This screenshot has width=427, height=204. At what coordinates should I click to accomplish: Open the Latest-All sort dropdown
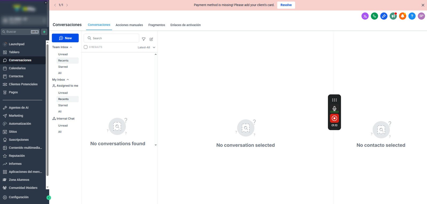(146, 47)
